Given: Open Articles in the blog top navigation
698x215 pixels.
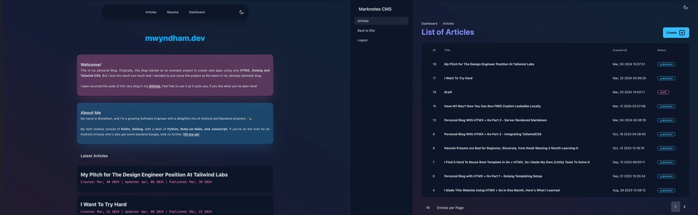Looking at the screenshot, I should coord(151,12).
